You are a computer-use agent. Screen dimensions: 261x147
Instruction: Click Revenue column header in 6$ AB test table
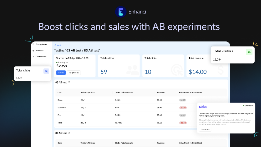161,92
